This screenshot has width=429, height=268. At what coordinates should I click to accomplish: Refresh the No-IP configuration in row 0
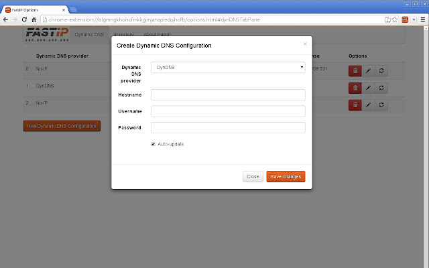click(381, 71)
